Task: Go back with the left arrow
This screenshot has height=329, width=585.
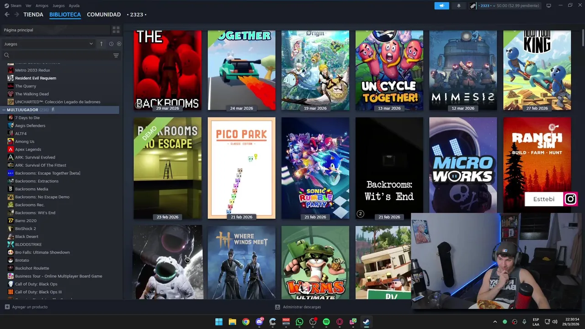Action: pyautogui.click(x=7, y=15)
